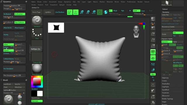Open the Document menu
This screenshot has height=105, width=187.
pos(53,2)
